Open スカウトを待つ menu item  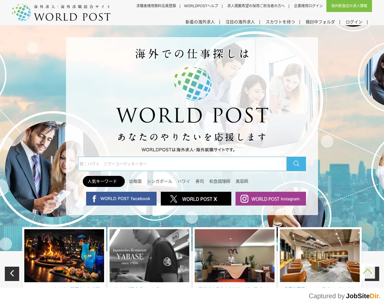point(280,22)
